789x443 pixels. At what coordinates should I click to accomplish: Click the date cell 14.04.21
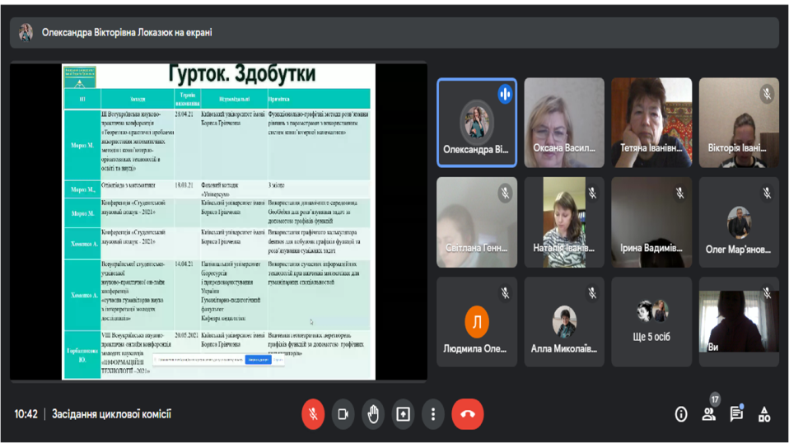coord(187,295)
